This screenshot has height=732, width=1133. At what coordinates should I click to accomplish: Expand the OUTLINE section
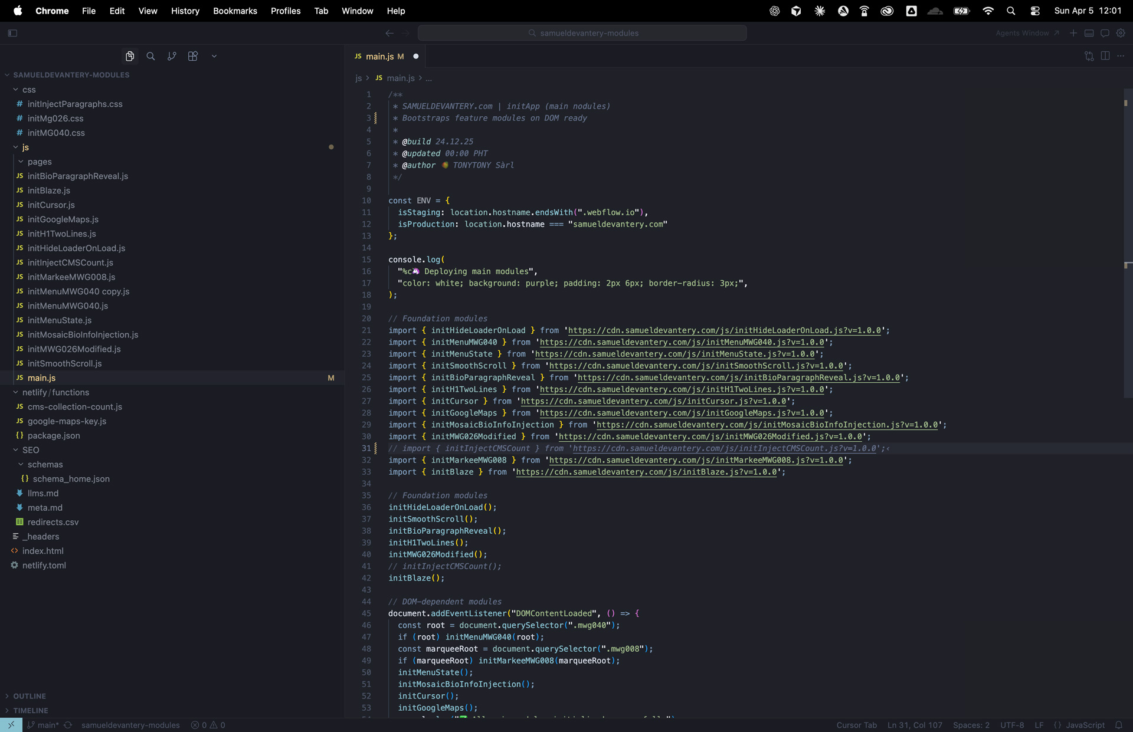[29, 696]
